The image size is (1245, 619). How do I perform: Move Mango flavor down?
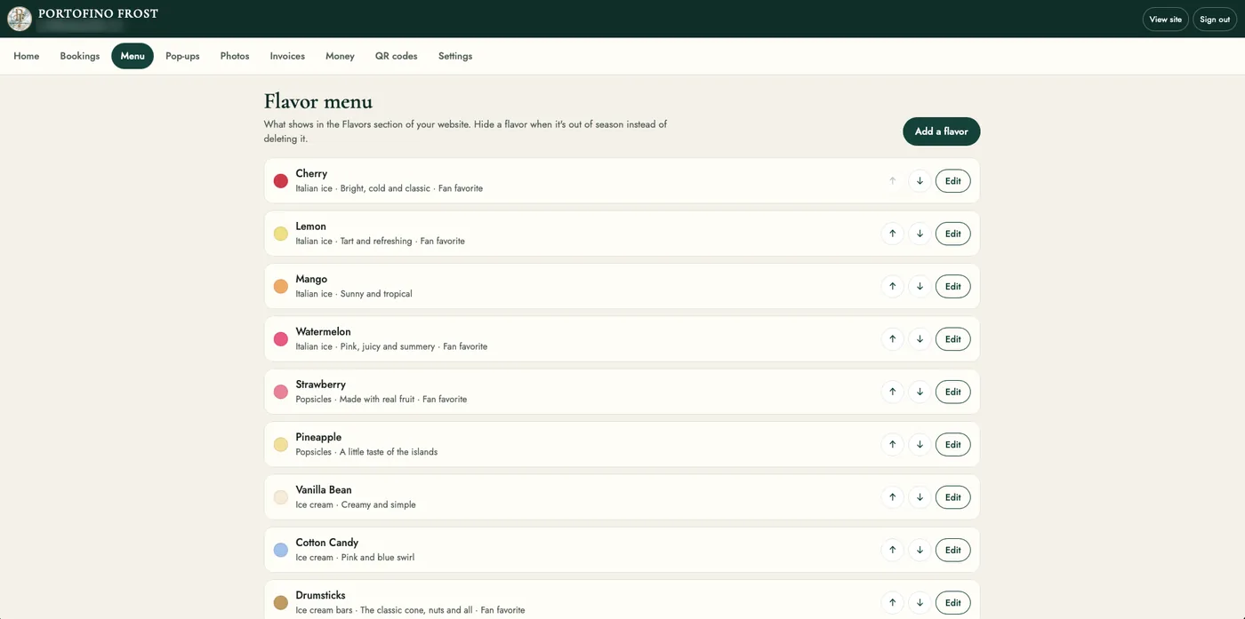920,286
